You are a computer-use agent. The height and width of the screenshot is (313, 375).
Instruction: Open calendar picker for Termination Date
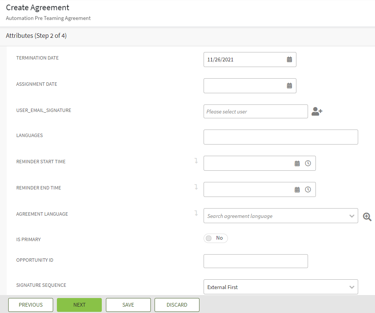289,60
